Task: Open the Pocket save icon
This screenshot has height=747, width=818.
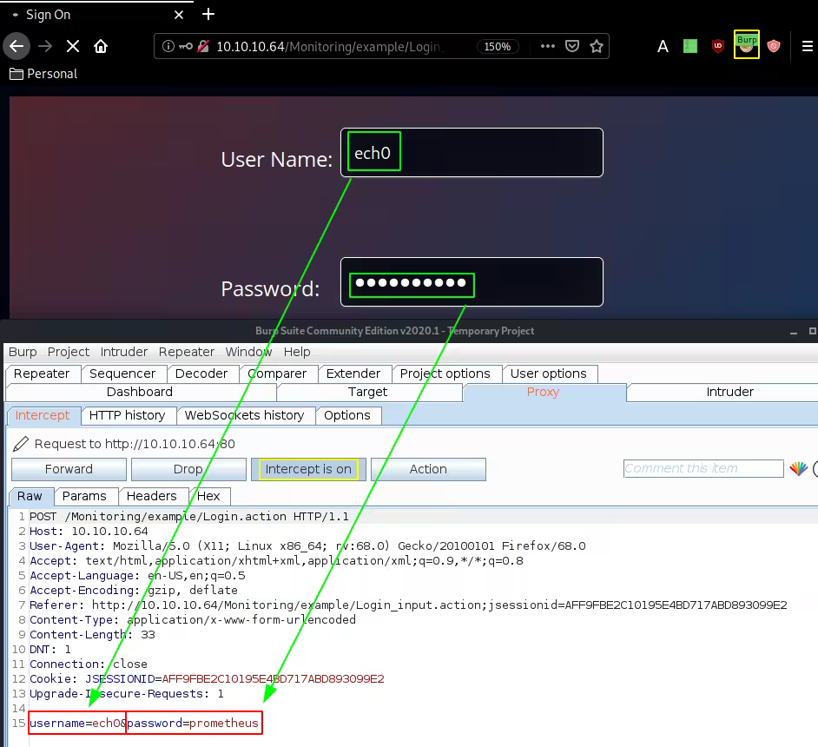Action: [x=572, y=46]
